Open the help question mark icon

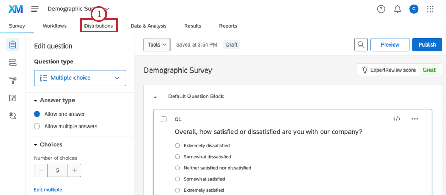tap(381, 9)
